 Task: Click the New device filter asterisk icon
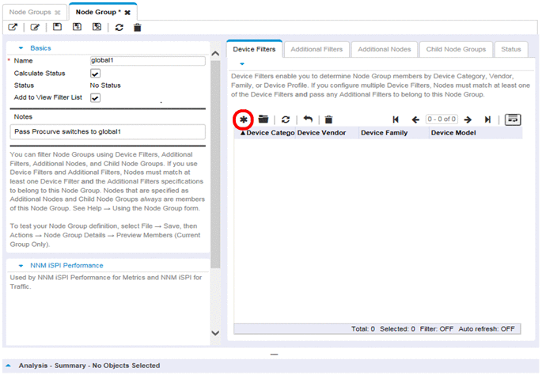(x=244, y=119)
